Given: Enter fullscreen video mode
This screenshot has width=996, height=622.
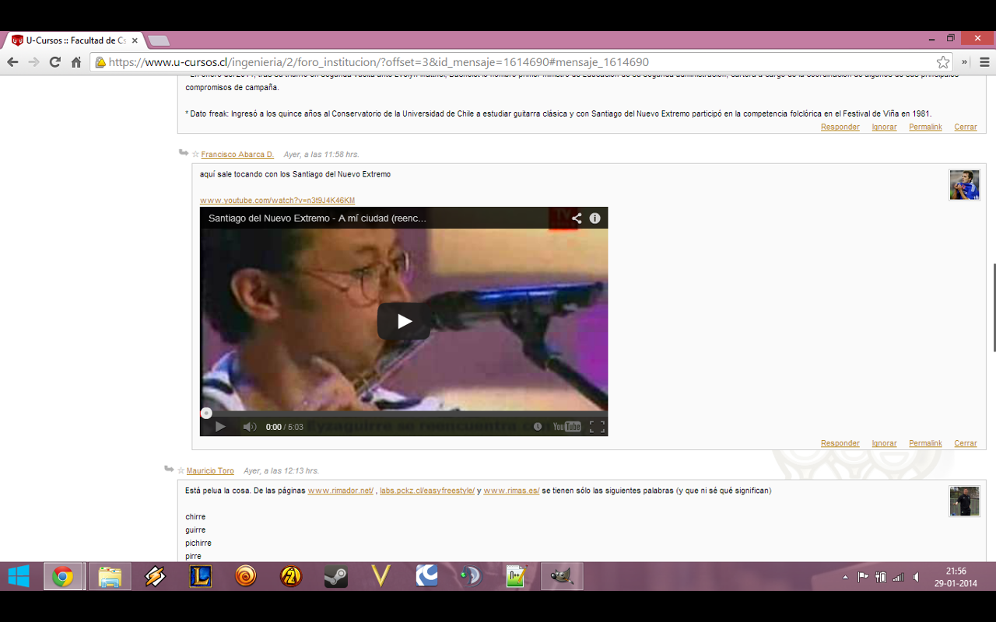Looking at the screenshot, I should (x=597, y=427).
